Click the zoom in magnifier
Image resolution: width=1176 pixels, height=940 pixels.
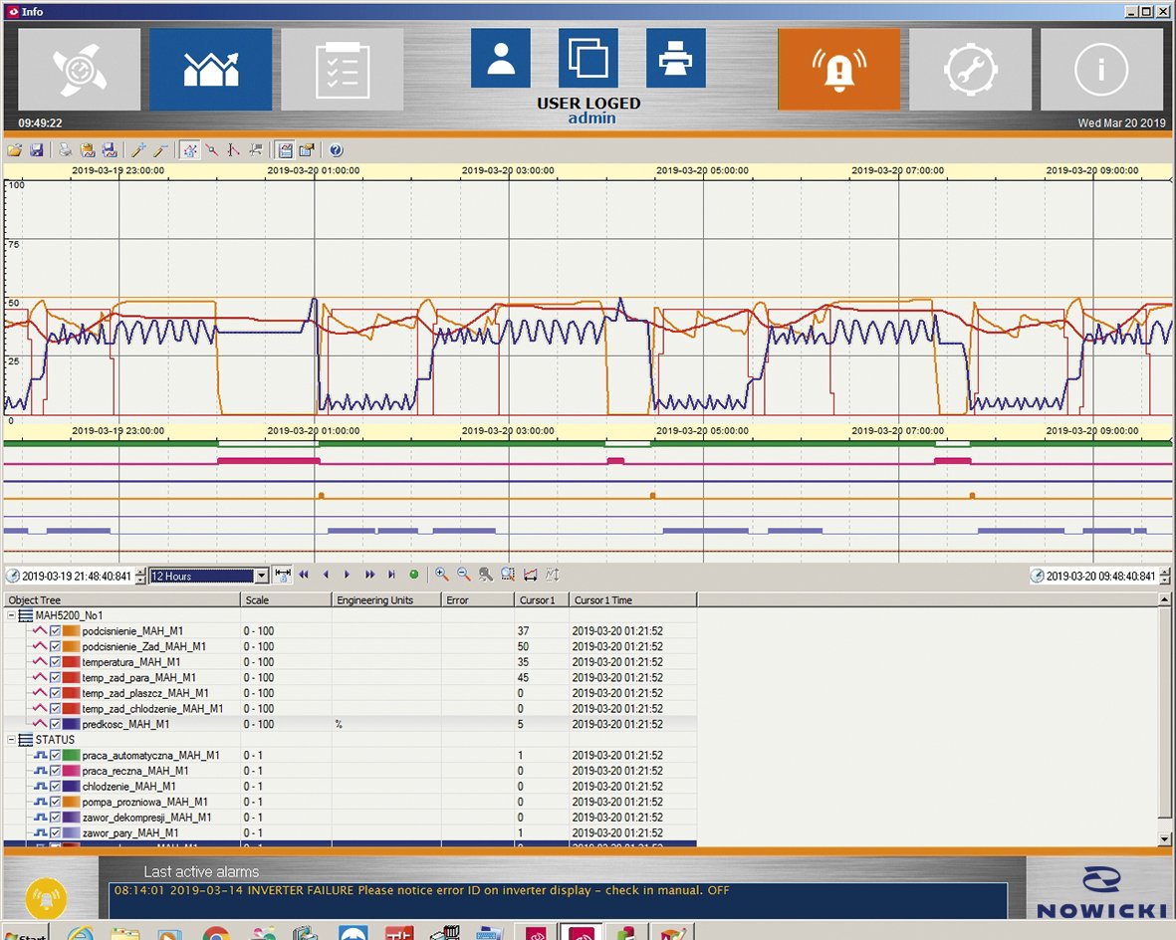(442, 575)
